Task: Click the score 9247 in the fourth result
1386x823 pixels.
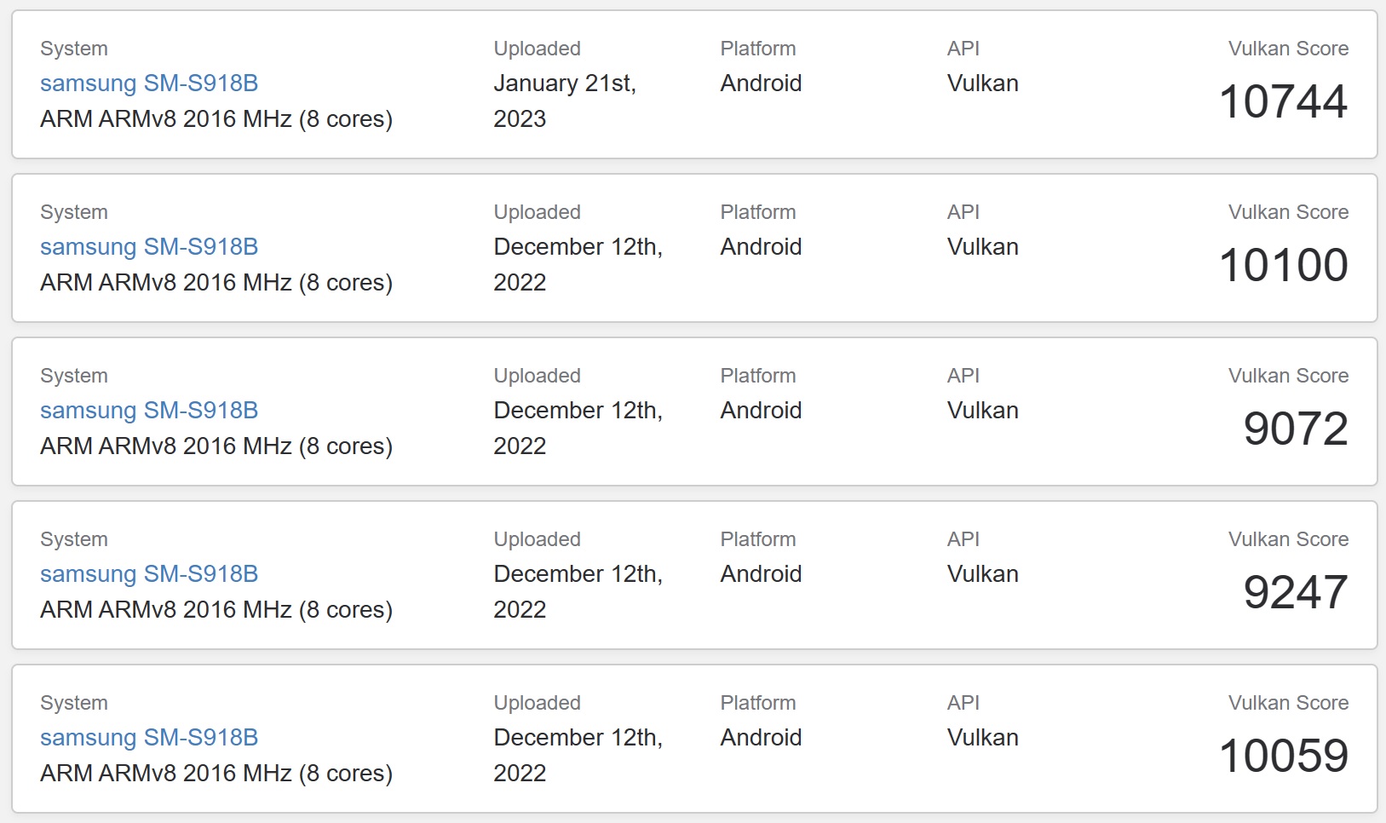Action: pos(1298,593)
